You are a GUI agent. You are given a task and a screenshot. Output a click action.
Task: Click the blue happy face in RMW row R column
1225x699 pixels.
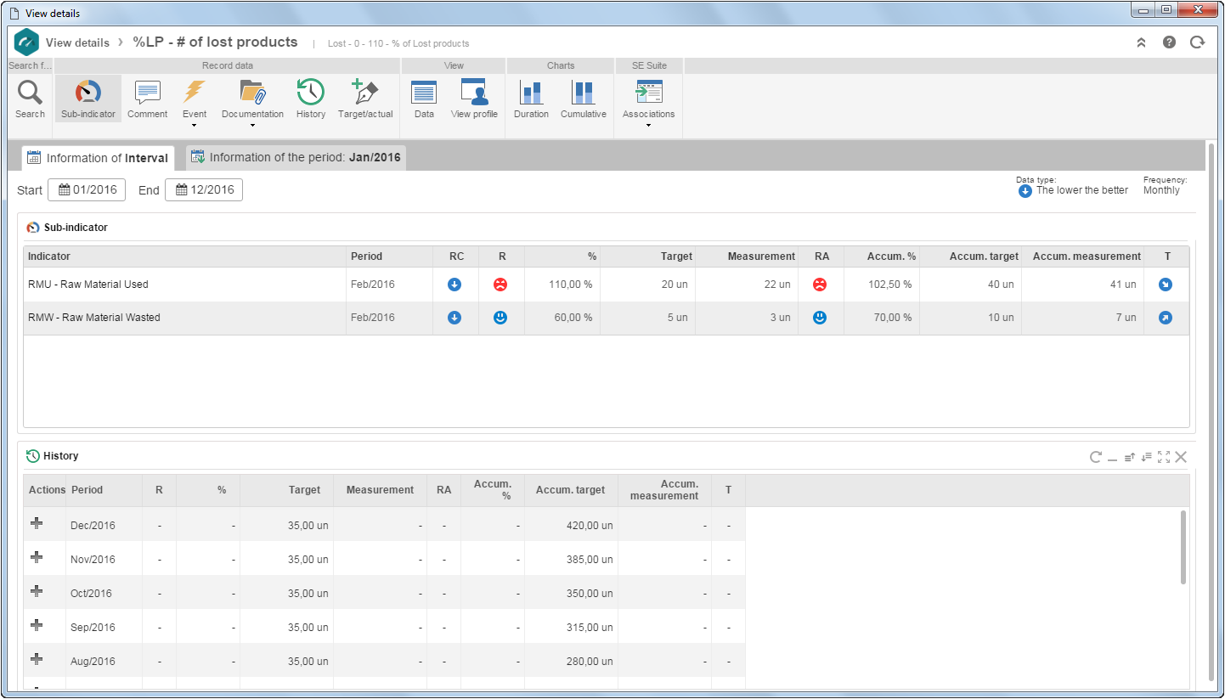point(500,318)
